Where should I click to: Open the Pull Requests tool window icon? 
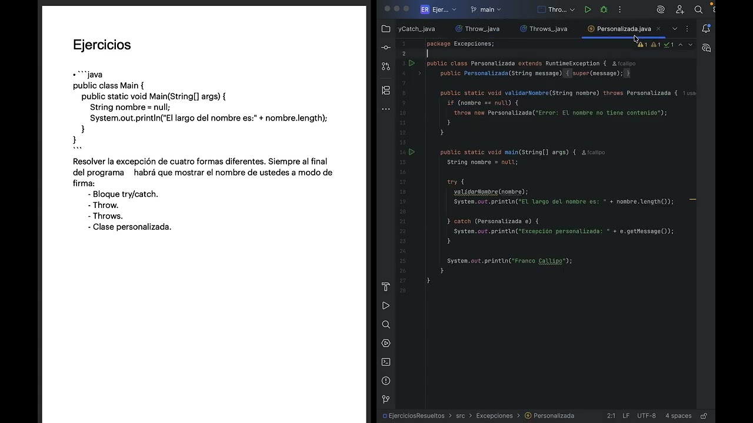click(x=386, y=66)
